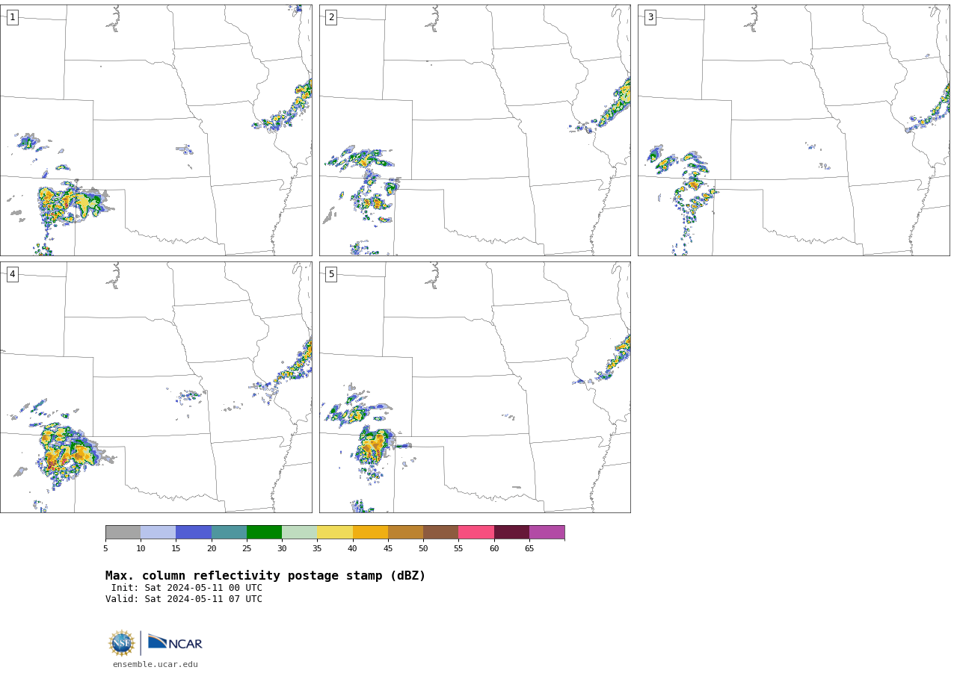
Task: Open ensemble member 2 reflectivity map
Action: [x=475, y=130]
